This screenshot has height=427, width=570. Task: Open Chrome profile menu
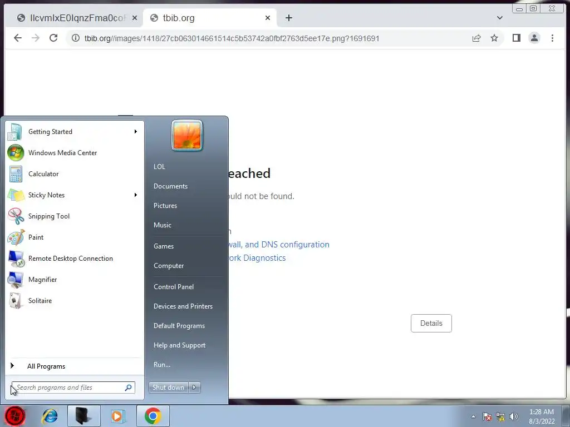[534, 38]
